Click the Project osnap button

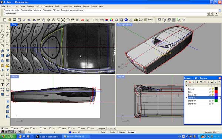[101, 128]
